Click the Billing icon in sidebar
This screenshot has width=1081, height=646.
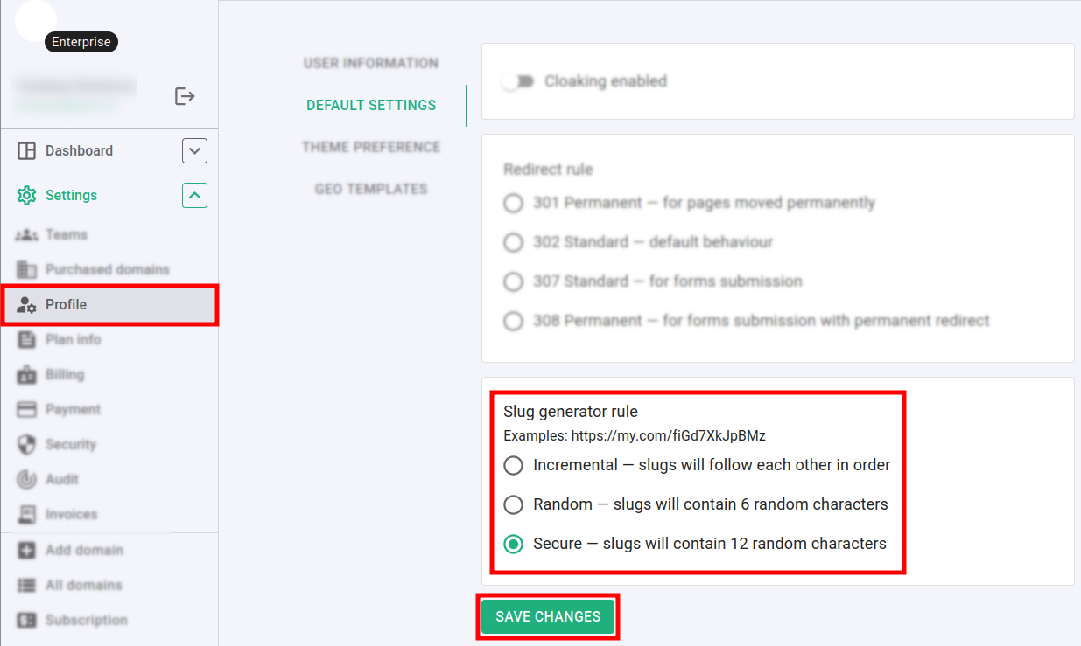pyautogui.click(x=26, y=375)
